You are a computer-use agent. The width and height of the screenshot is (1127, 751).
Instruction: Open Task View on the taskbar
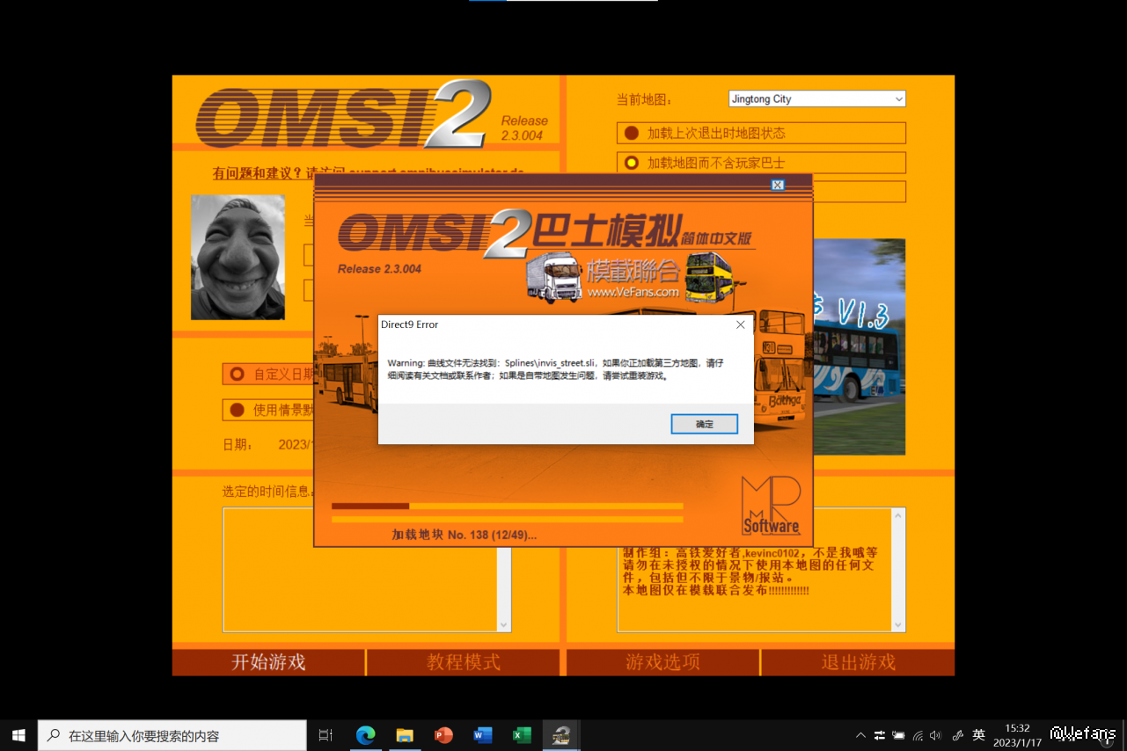326,735
